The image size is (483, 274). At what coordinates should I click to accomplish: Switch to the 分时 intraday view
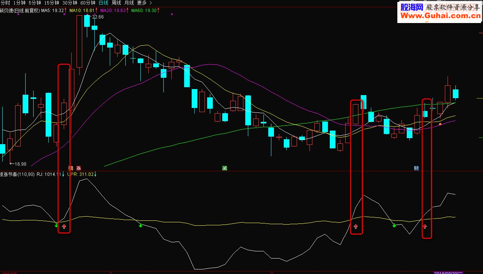pyautogui.click(x=5, y=3)
